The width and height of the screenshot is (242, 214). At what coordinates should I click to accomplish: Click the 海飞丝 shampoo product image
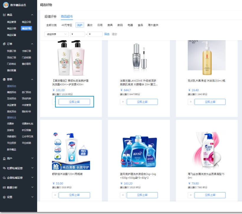click(207, 151)
